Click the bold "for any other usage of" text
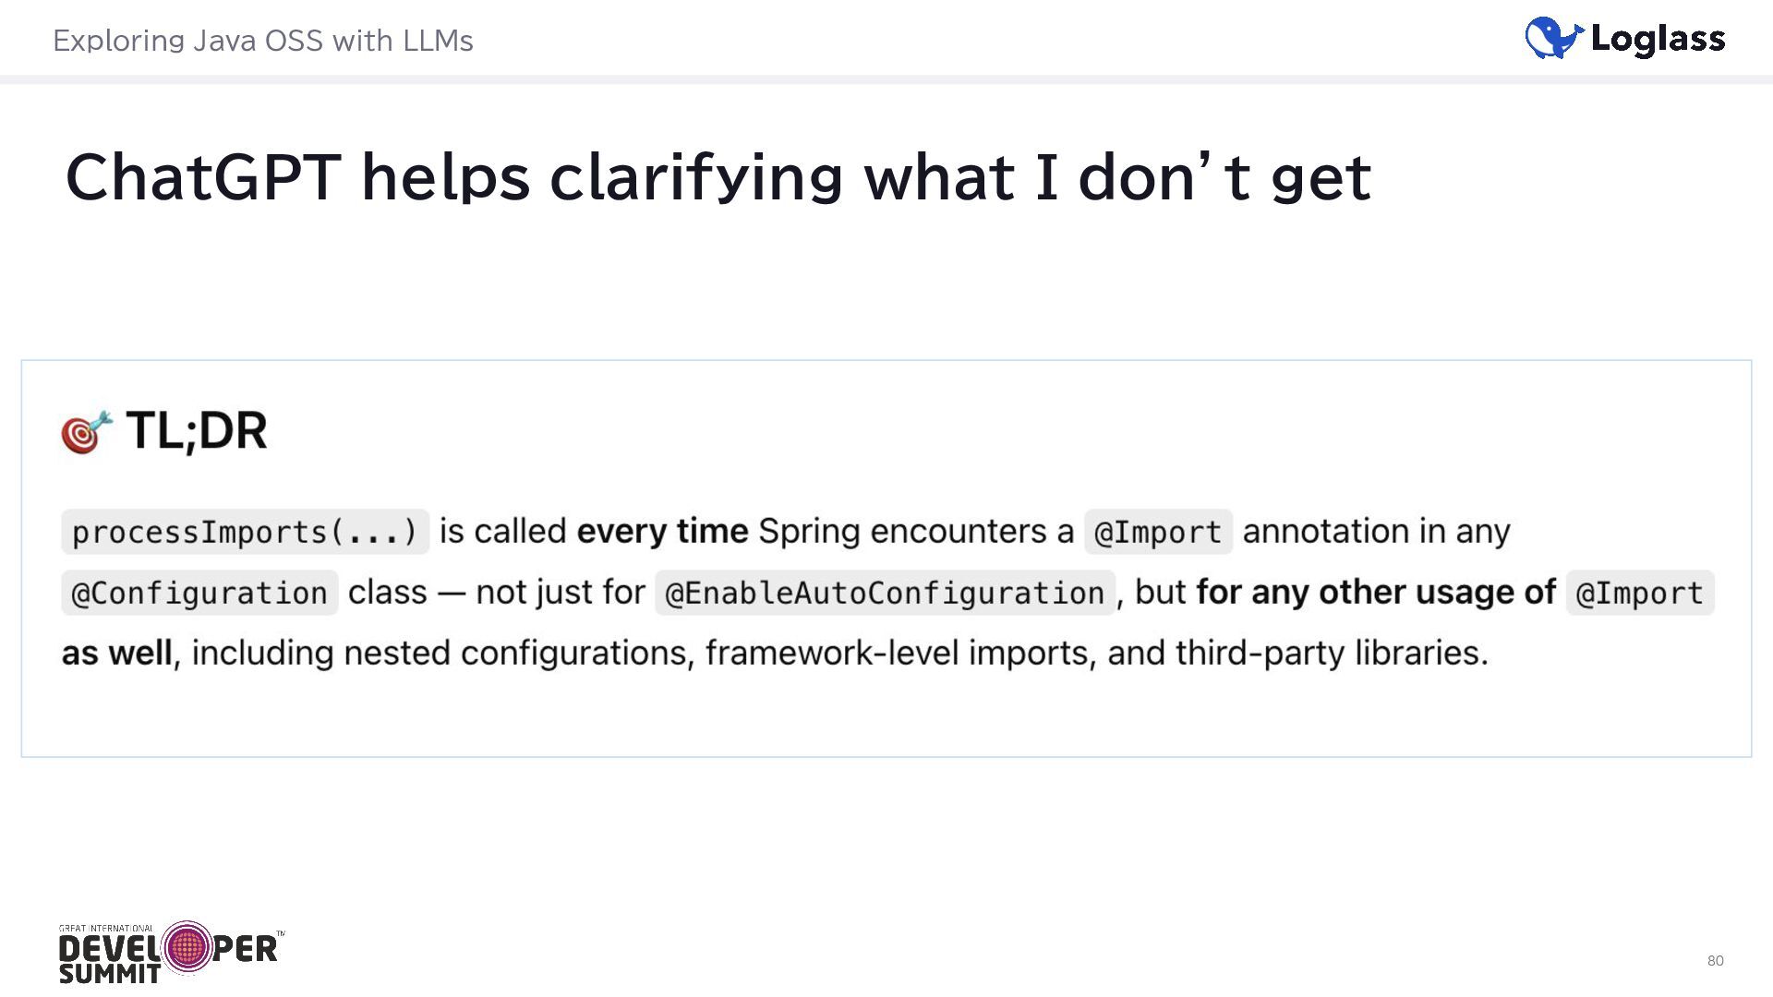Viewport: 1773px width, 997px height. [1376, 593]
